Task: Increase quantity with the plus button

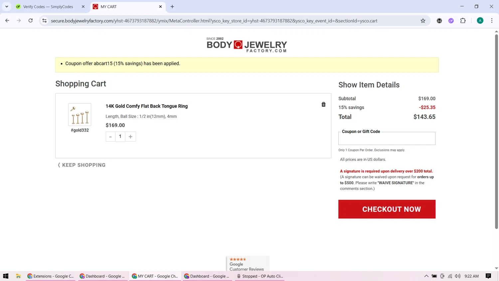Action: tap(130, 137)
